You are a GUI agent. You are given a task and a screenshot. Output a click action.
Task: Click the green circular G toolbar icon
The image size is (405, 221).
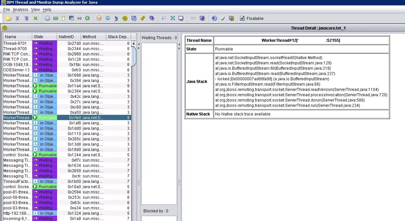tap(88, 18)
